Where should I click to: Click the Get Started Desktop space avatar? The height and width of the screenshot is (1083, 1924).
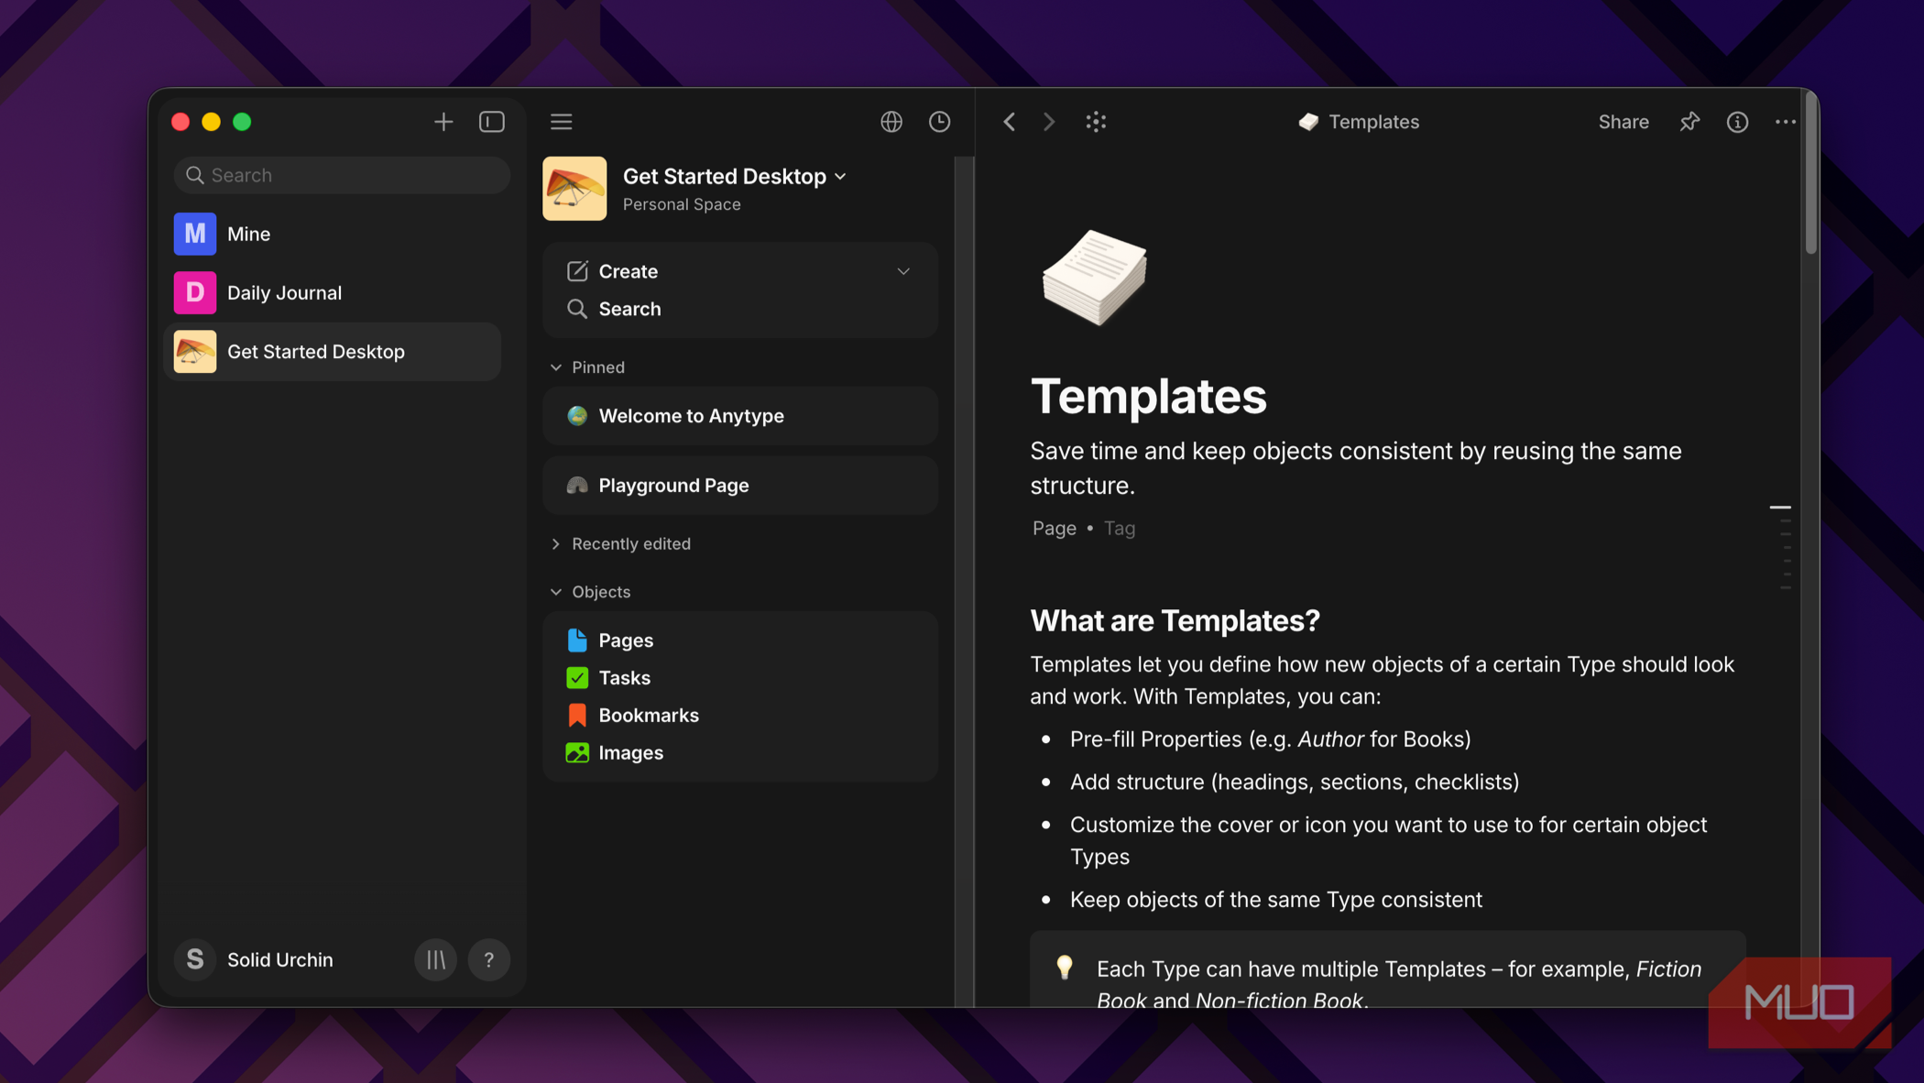point(574,189)
